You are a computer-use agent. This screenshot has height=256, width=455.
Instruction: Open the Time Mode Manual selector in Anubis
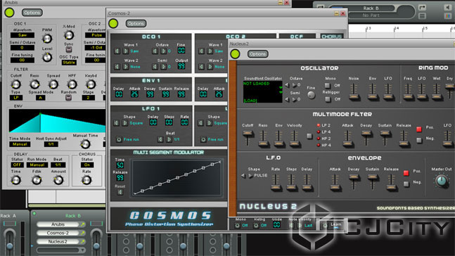(20, 144)
